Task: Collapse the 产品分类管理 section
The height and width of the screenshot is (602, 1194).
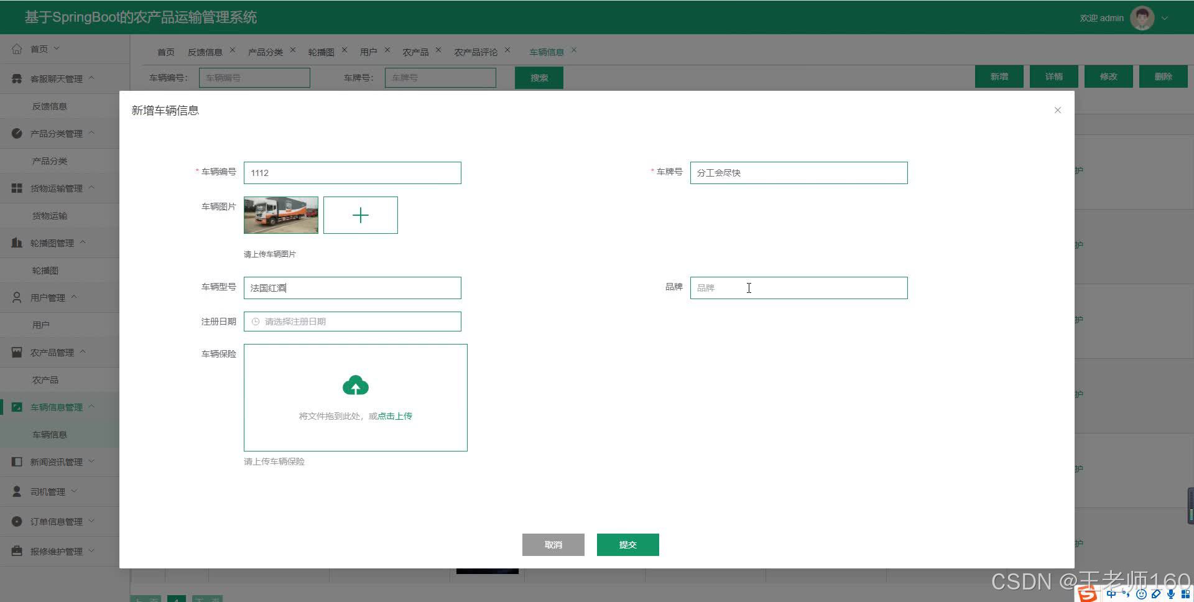Action: click(91, 132)
